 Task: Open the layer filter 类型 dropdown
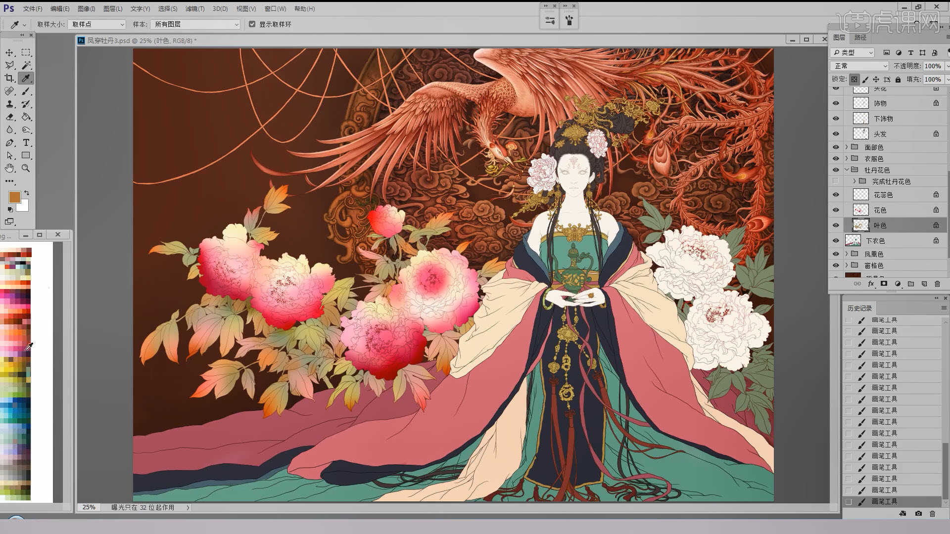tap(853, 52)
